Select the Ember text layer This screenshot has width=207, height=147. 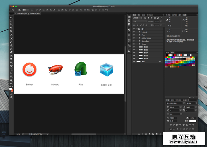coord(144,44)
